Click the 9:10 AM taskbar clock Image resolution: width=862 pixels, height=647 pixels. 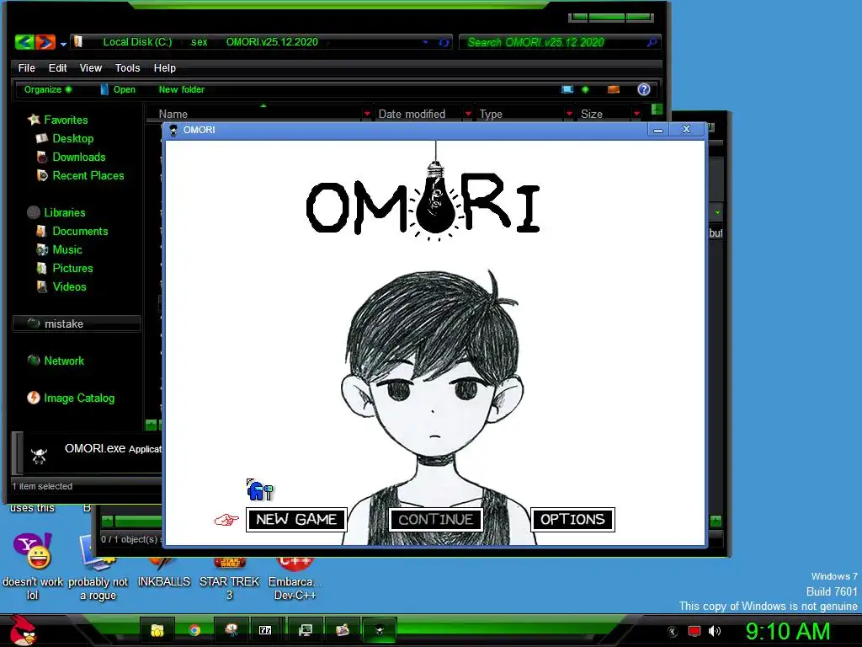pos(787,631)
